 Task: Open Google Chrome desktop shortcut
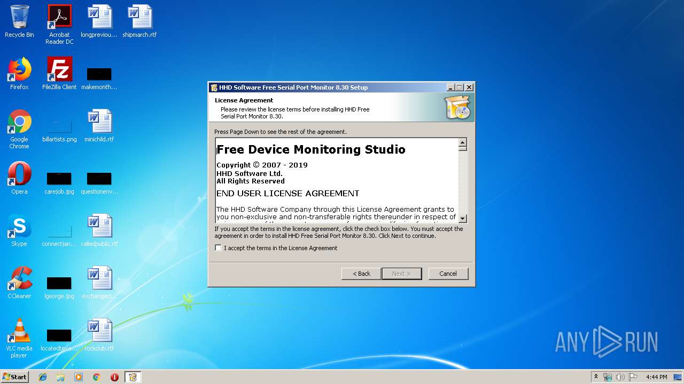tap(19, 129)
